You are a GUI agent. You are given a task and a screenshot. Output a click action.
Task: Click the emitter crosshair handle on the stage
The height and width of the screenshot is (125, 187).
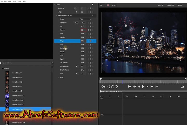tap(126, 26)
